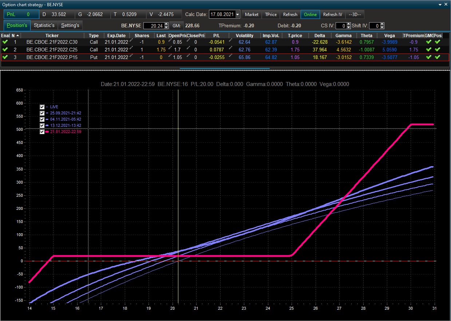
Task: Click the Refresh button
Action: point(290,15)
